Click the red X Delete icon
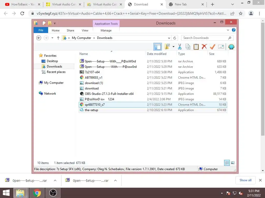The height and width of the screenshot is (198, 265). tap(204, 47)
